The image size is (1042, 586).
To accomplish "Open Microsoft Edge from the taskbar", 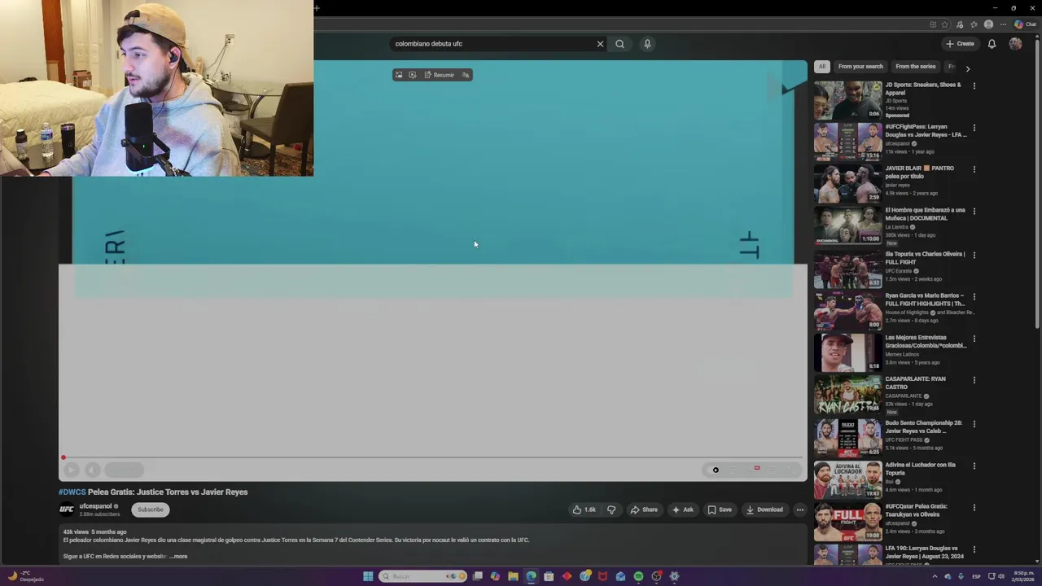I will coord(531,576).
